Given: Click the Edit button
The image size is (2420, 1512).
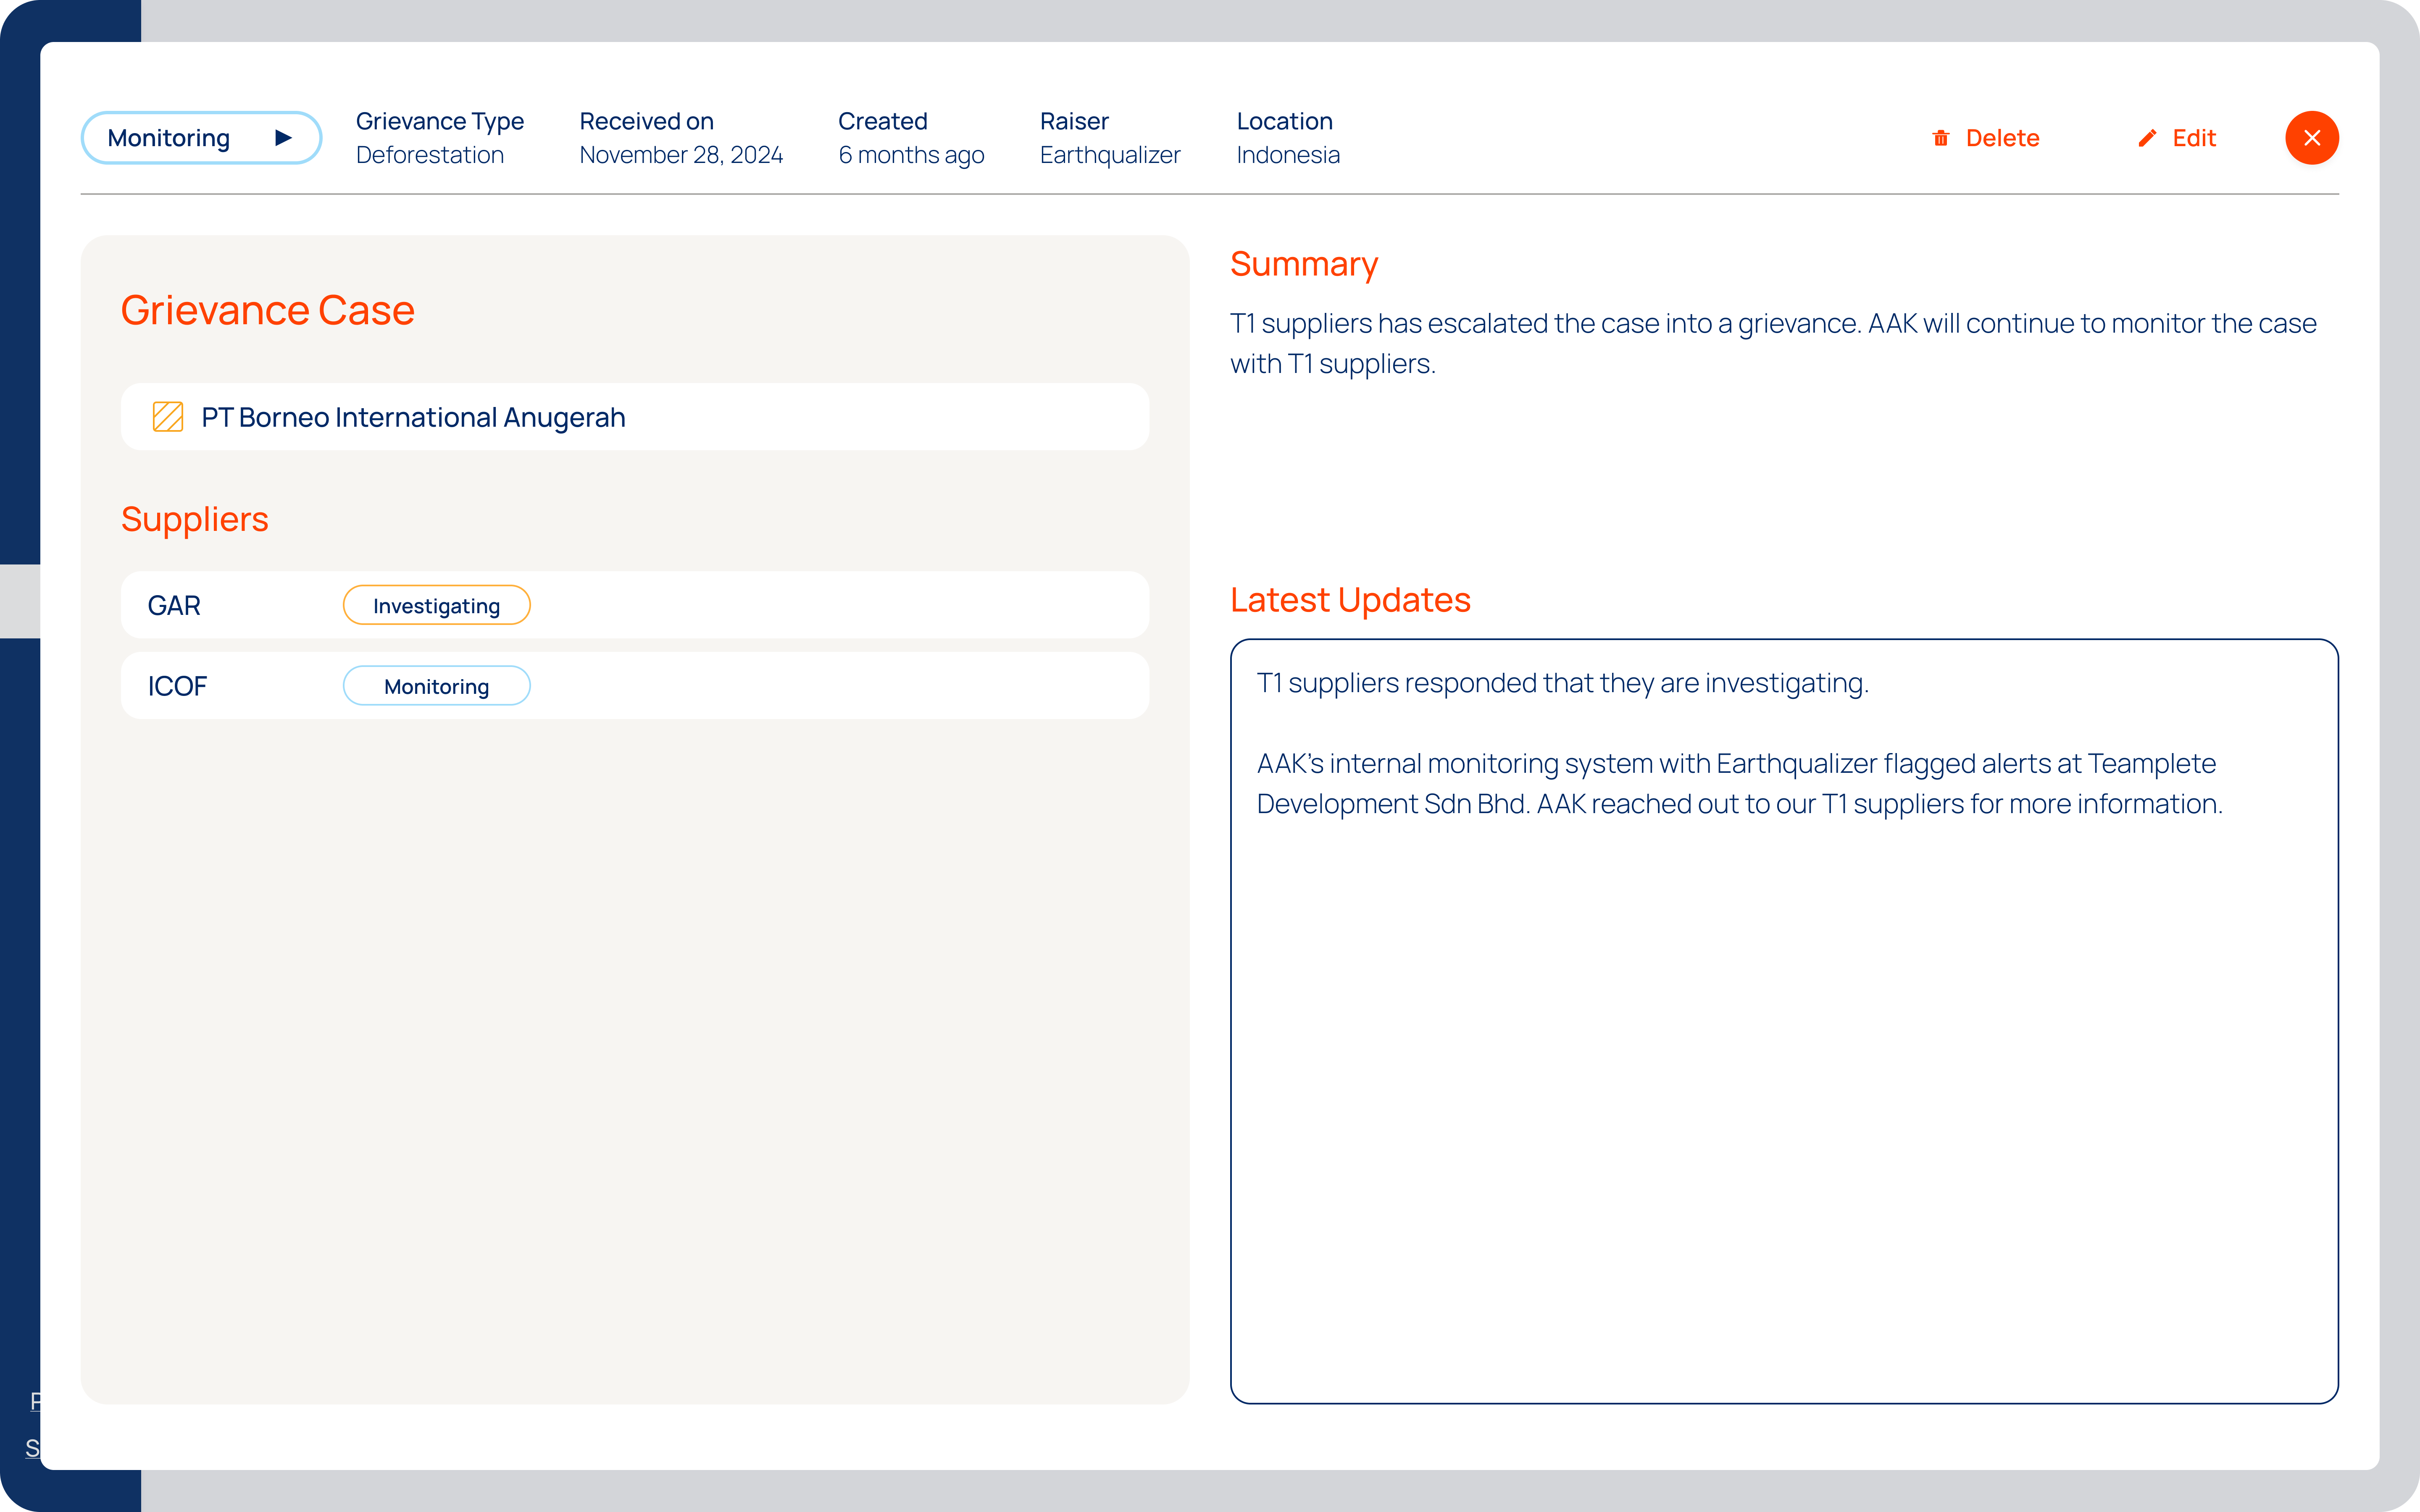Looking at the screenshot, I should tap(2193, 138).
